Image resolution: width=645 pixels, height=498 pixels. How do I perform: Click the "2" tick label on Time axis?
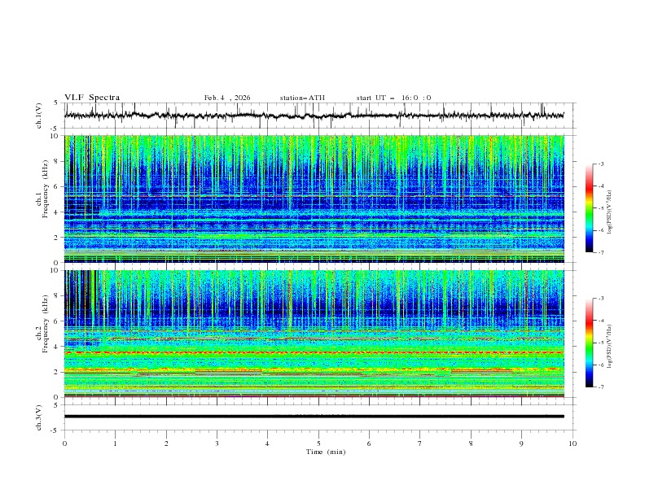(x=166, y=443)
